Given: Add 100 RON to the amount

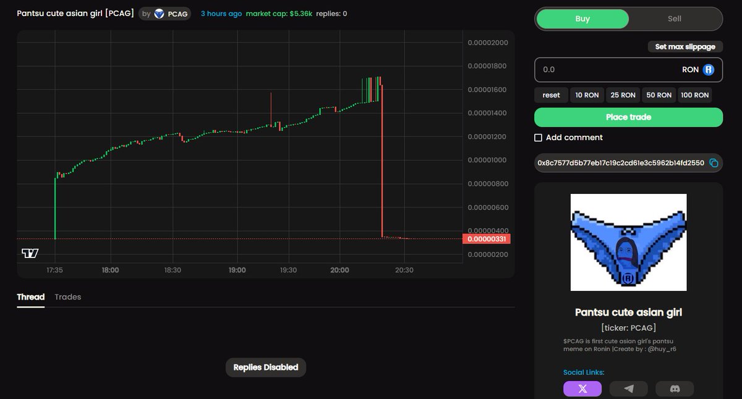Looking at the screenshot, I should tap(694, 94).
